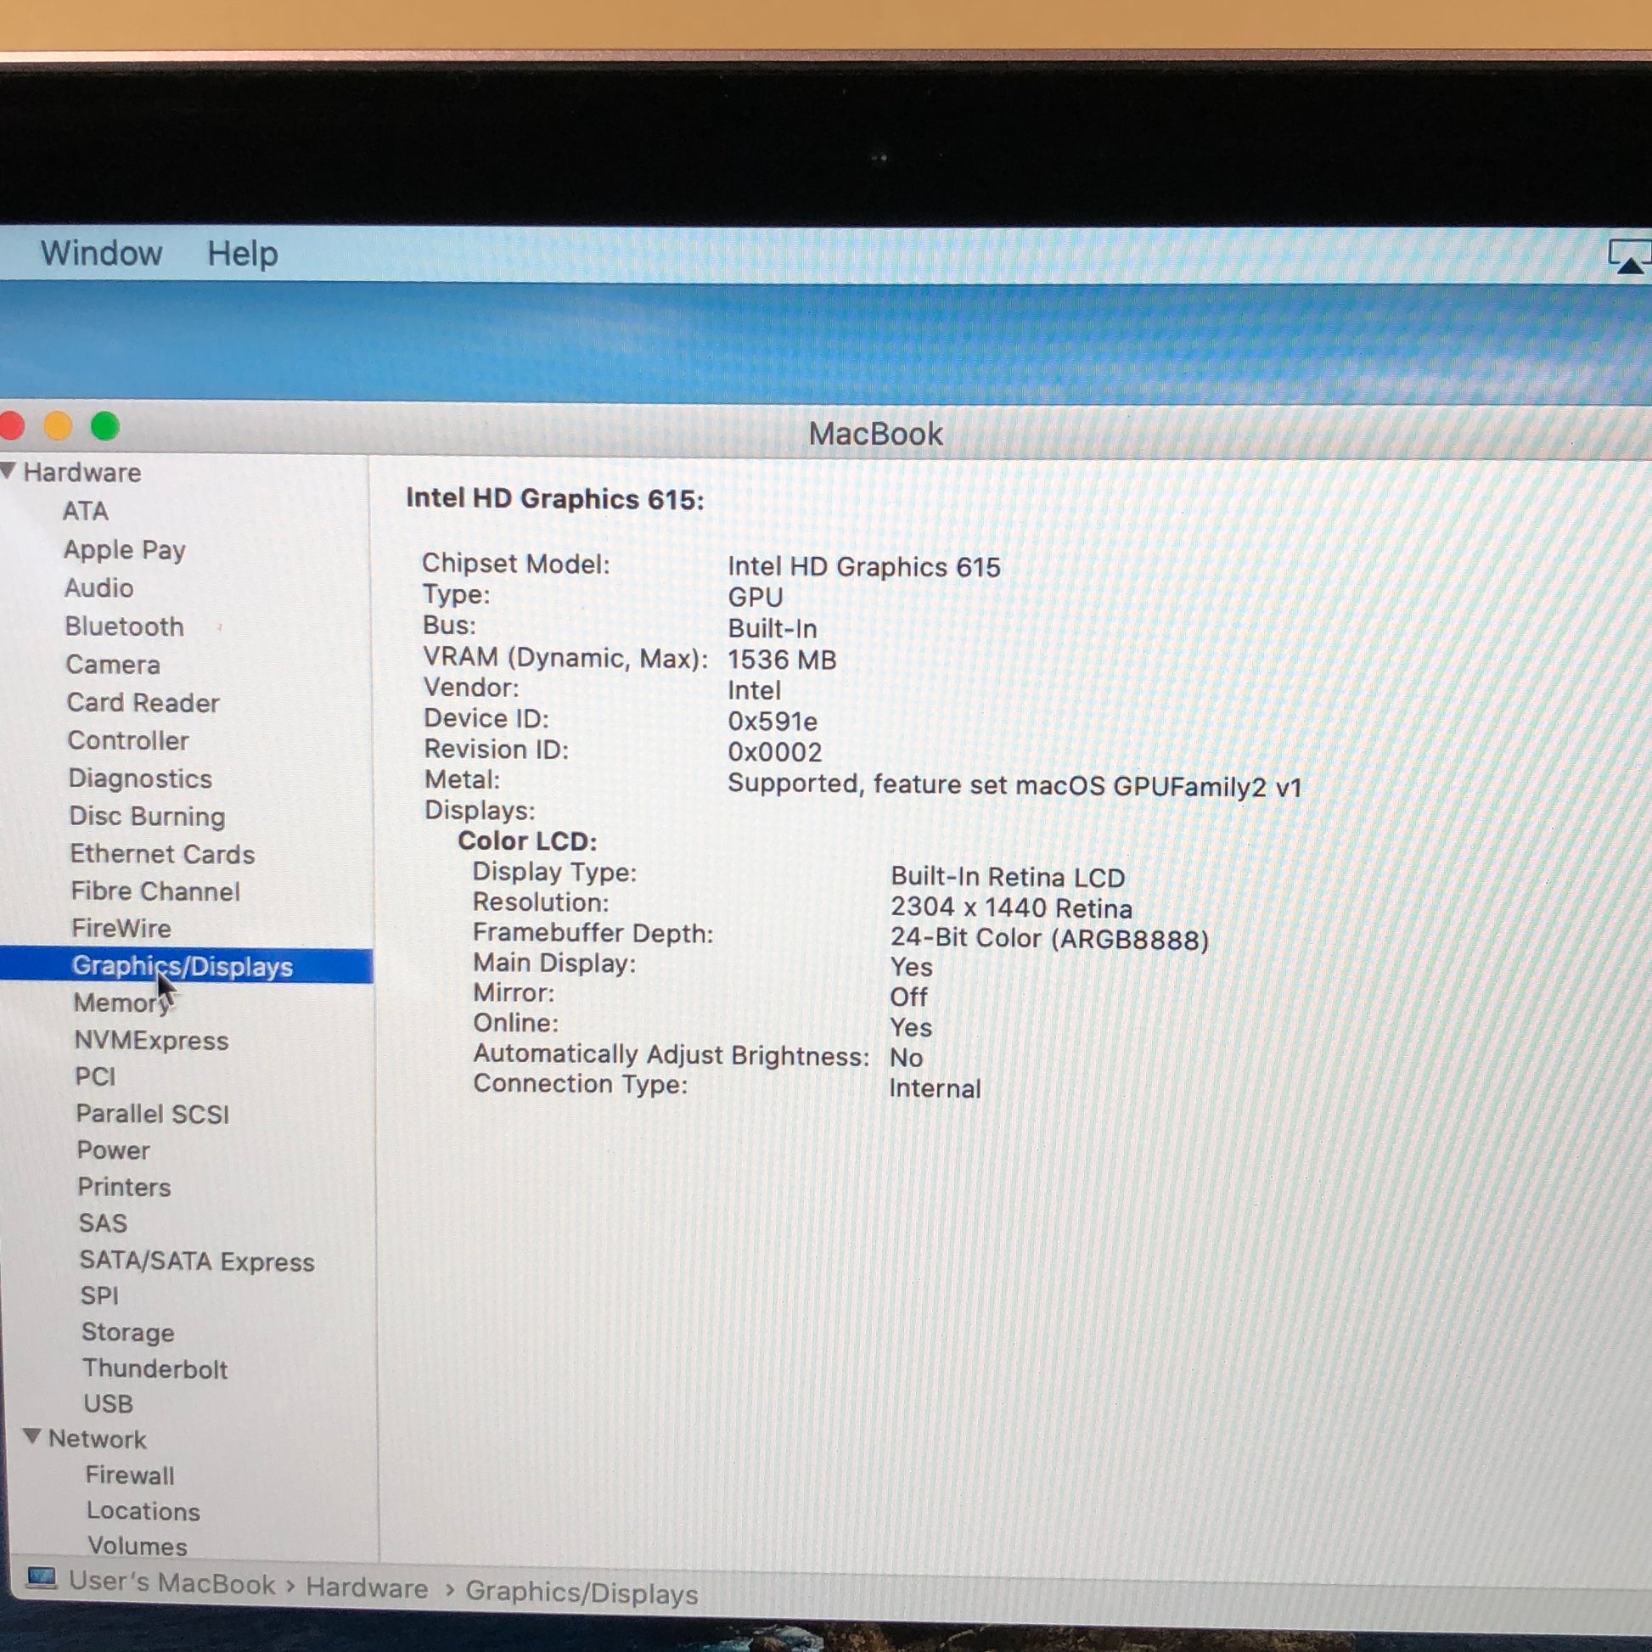Image resolution: width=1652 pixels, height=1652 pixels.
Task: Click the 2304 x 1440 Retina resolution
Action: 1011,907
